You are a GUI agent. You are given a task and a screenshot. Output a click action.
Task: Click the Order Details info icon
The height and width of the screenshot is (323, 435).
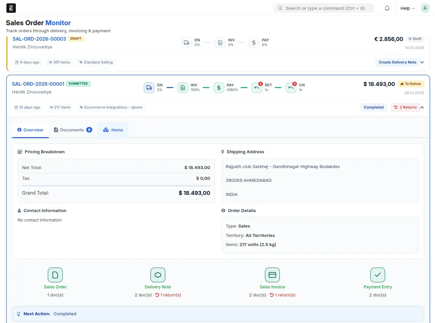[x=223, y=211]
